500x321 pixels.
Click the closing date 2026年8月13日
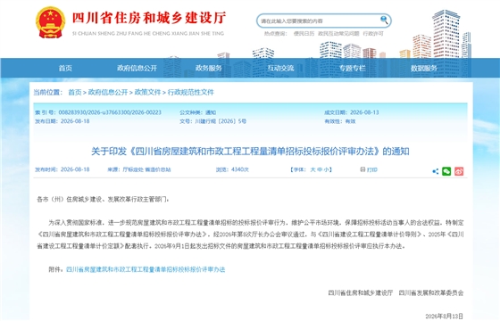click(445, 317)
